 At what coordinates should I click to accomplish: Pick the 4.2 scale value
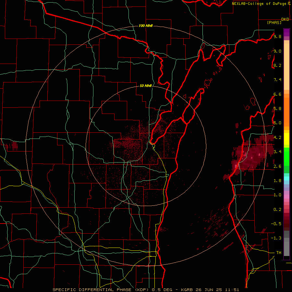[277, 138]
